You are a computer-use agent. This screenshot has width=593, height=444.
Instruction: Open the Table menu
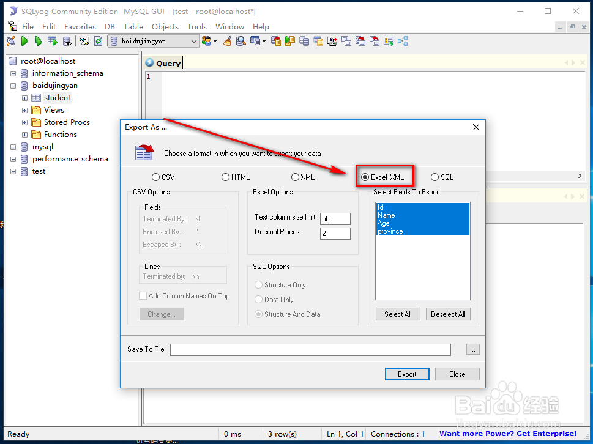point(133,26)
